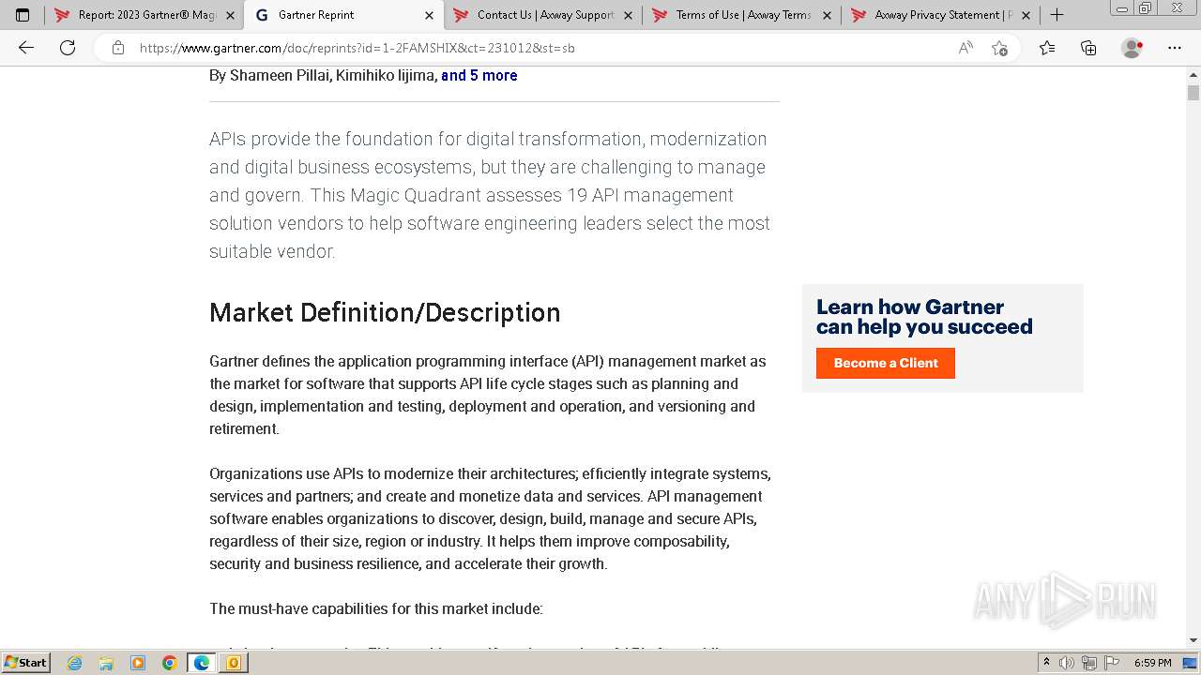1201x675 pixels.
Task: Click the scrollbar up arrow
Action: (1193, 74)
